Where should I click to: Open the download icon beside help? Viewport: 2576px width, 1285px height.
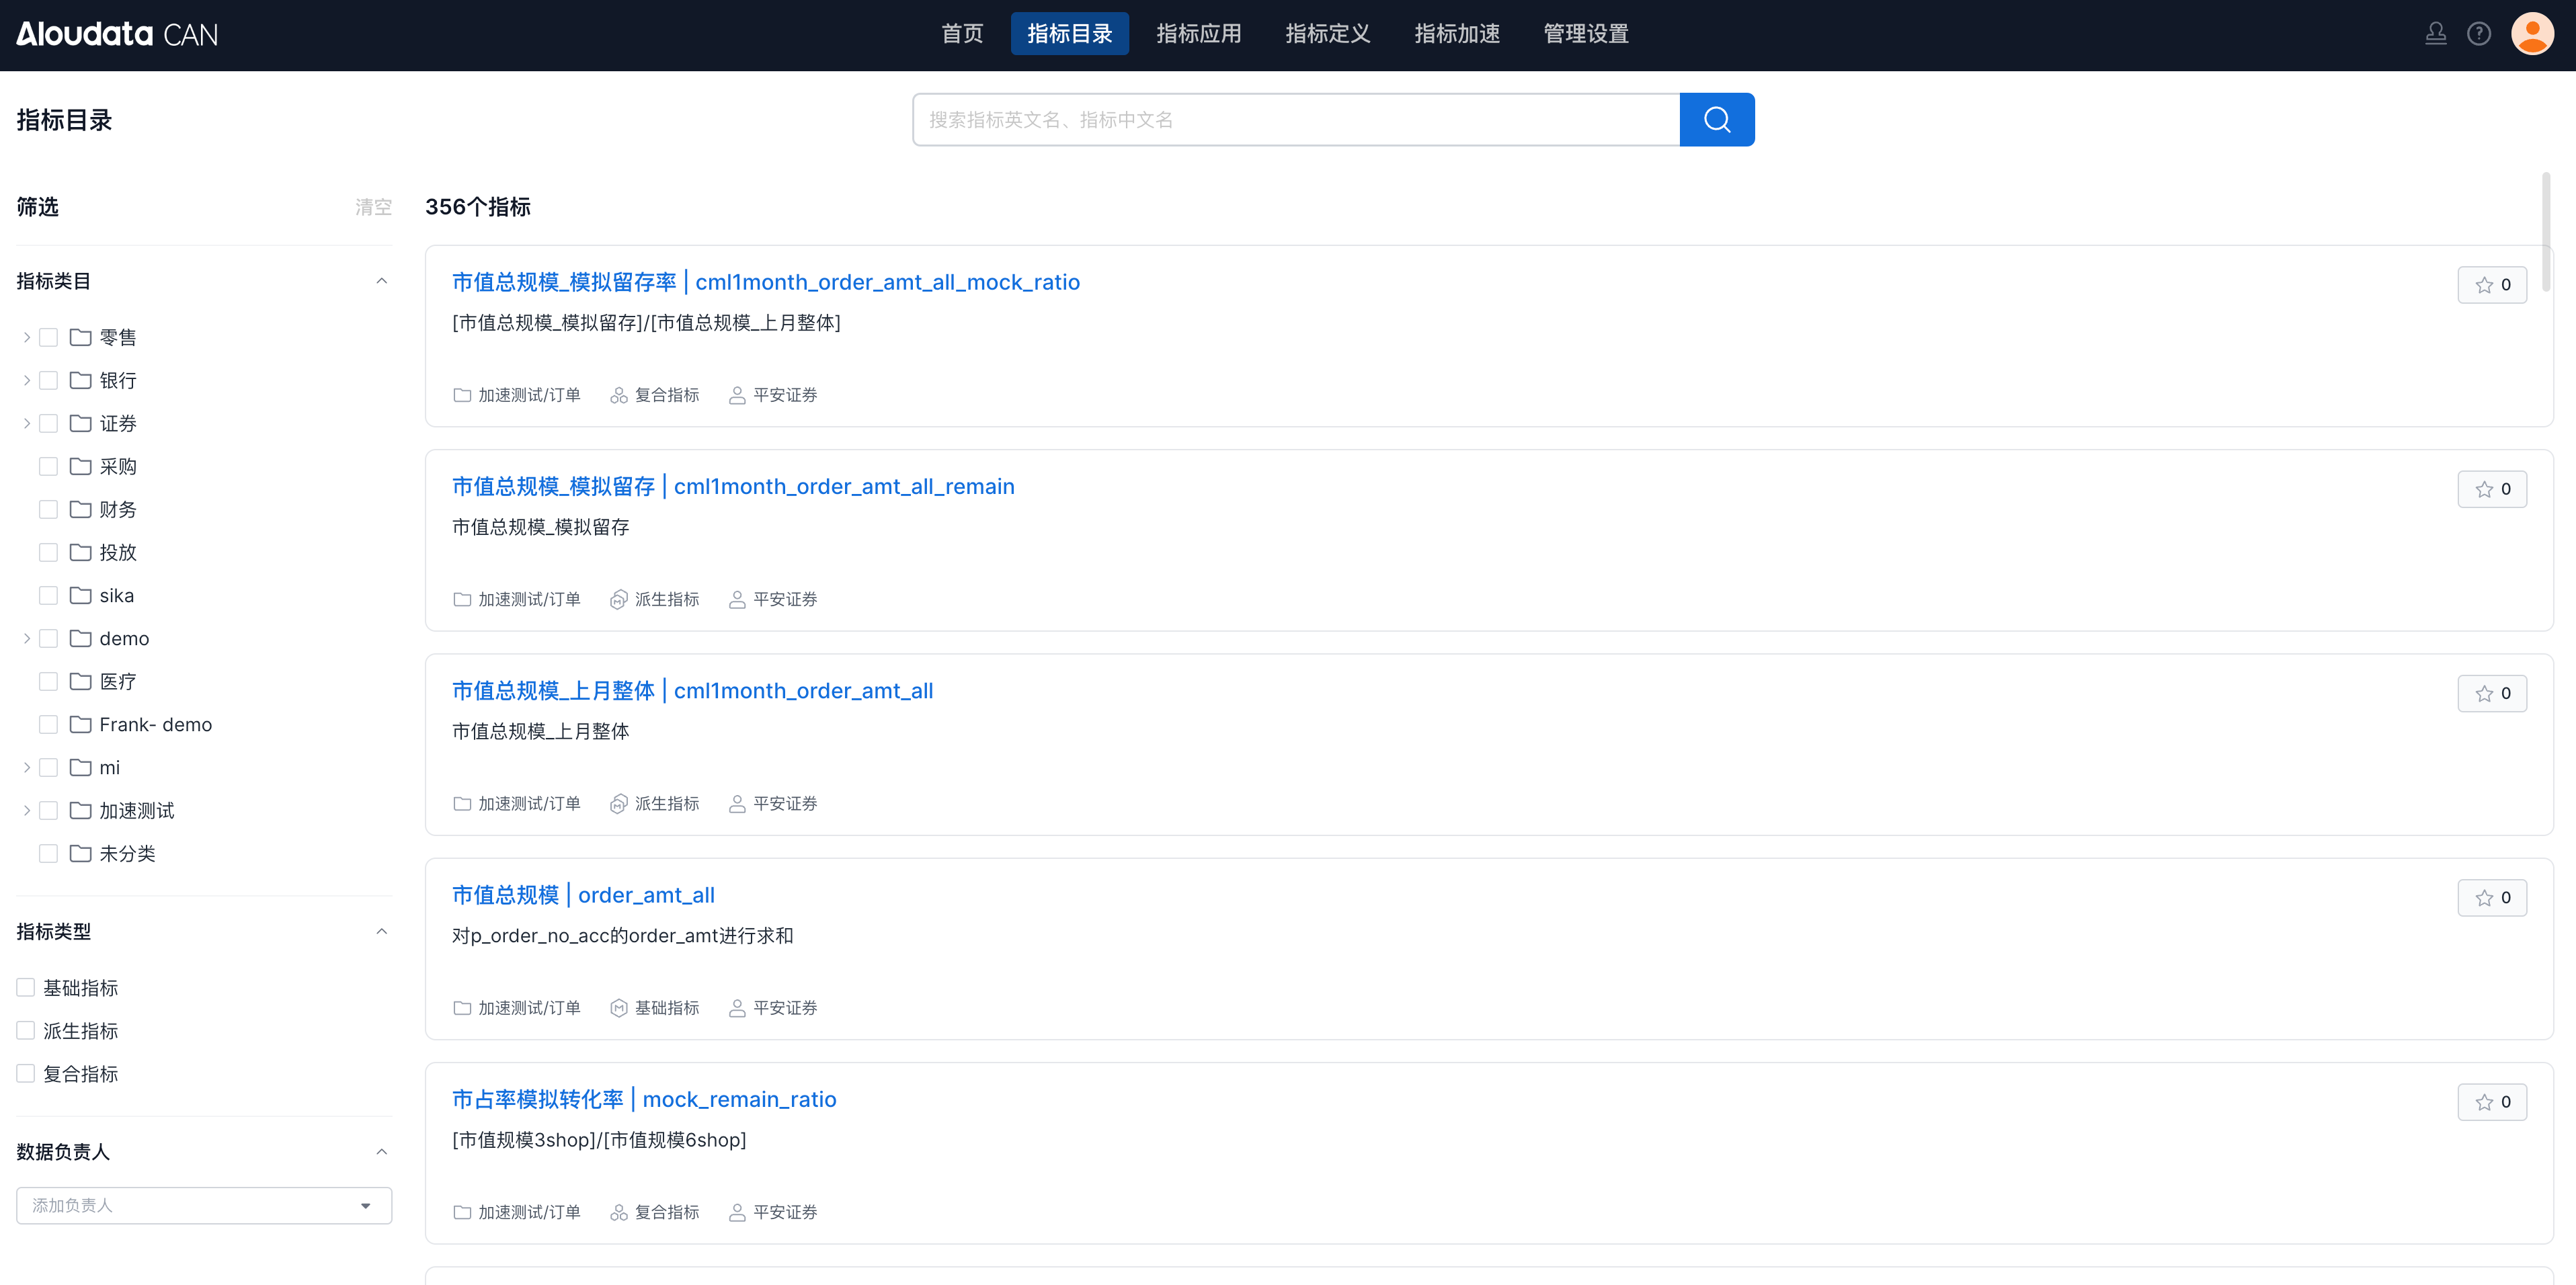[2435, 34]
